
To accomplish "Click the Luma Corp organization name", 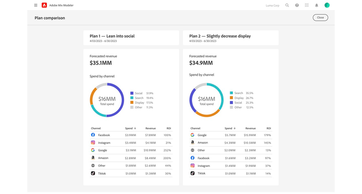I will coord(272,5).
